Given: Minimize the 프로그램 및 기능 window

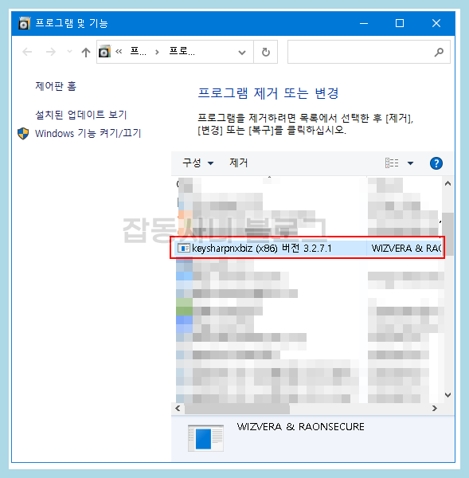Looking at the screenshot, I should 364,23.
